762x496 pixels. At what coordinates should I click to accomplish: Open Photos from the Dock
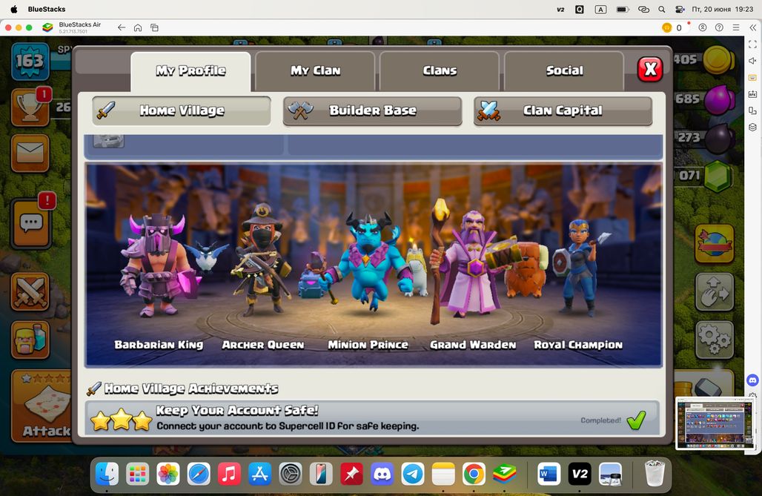tap(168, 474)
